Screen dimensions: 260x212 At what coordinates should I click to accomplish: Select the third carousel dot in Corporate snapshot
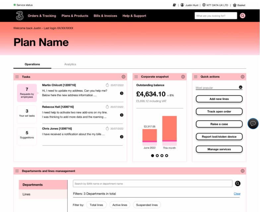tap(162, 155)
